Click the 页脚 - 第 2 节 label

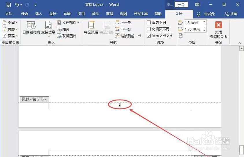[x=34, y=99]
